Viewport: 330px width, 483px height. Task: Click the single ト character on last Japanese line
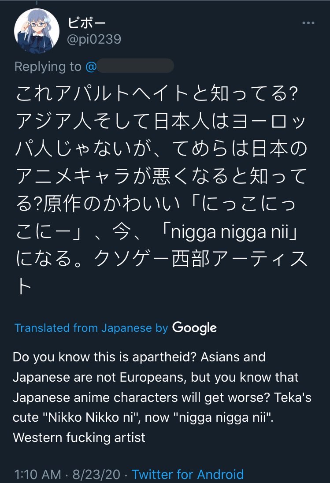[24, 286]
